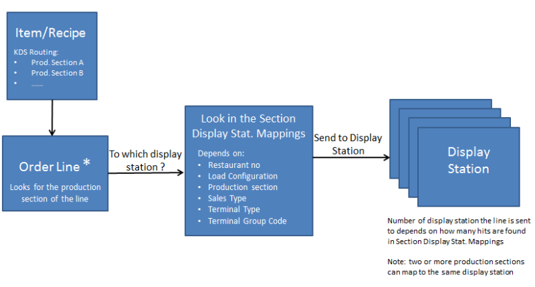
Task: Click the 'Send to Display Station' arrow label
Action: (348, 144)
